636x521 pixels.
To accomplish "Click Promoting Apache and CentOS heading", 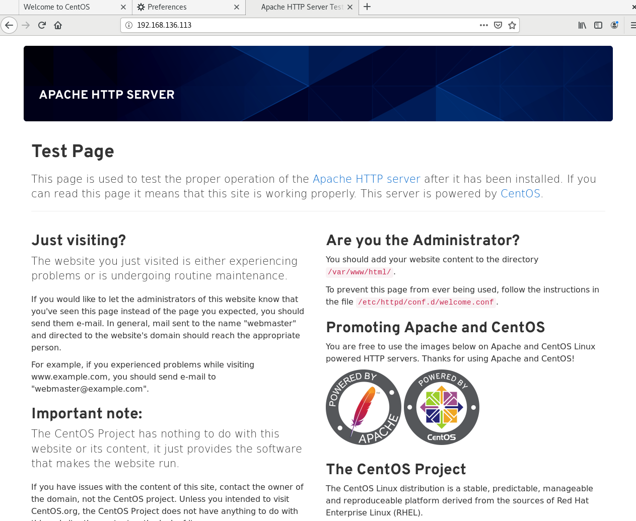I will point(436,328).
